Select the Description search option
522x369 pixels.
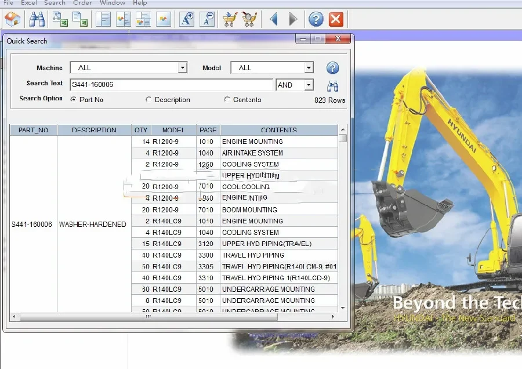149,100
